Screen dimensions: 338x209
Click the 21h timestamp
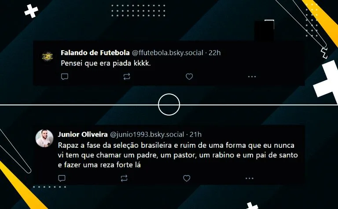pyautogui.click(x=195, y=134)
